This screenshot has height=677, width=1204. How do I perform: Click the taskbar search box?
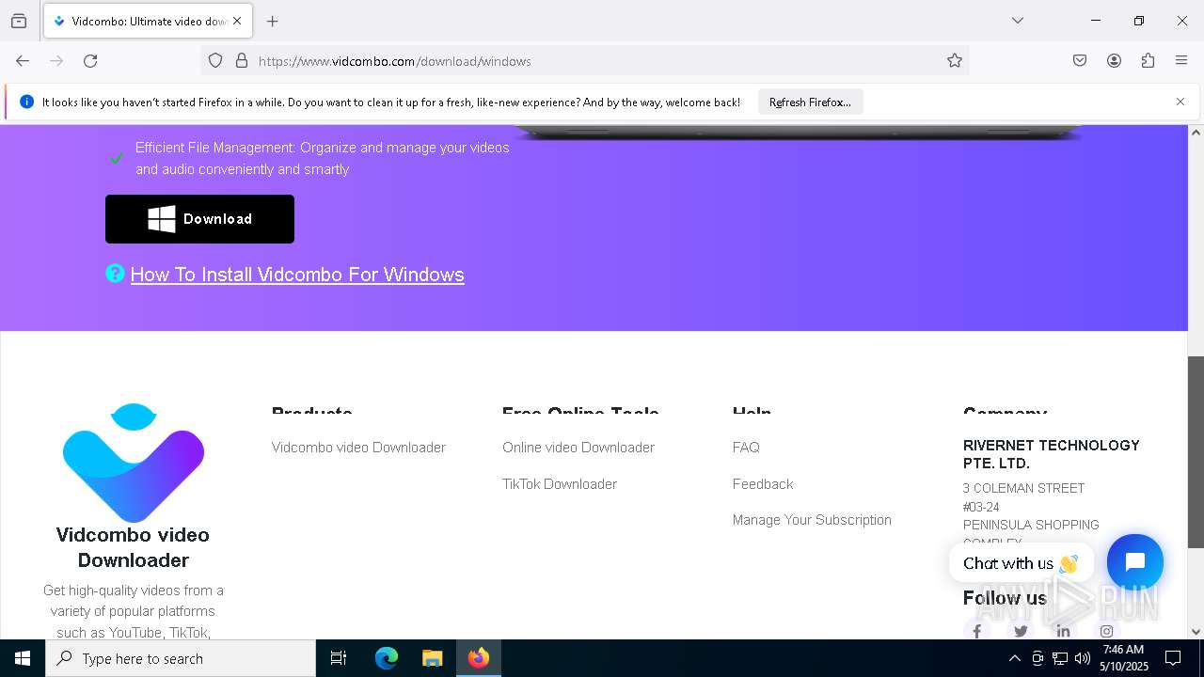click(x=181, y=658)
